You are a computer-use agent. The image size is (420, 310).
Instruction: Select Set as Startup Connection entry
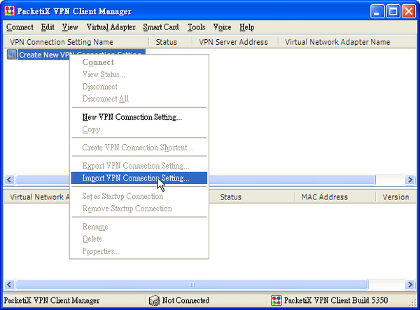coord(139,197)
